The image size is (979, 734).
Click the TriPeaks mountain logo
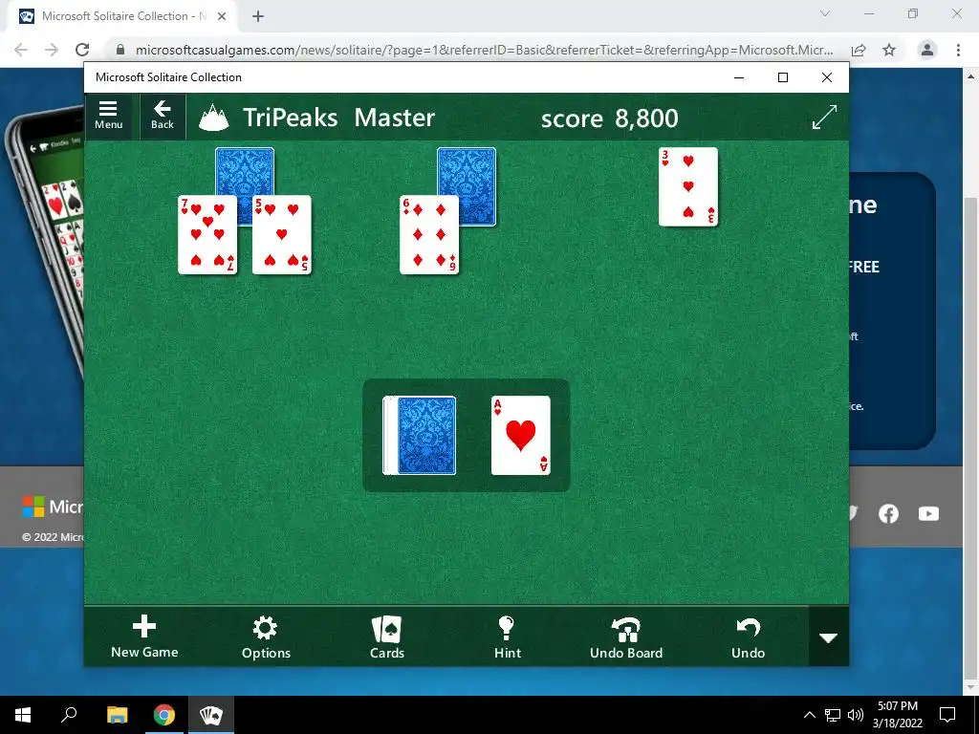click(213, 118)
